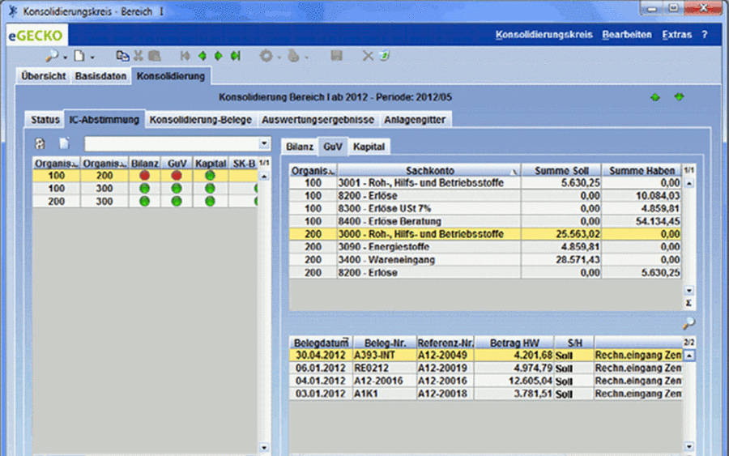Open the Auswertungsergebnisse tab
The width and height of the screenshot is (729, 456).
(318, 119)
